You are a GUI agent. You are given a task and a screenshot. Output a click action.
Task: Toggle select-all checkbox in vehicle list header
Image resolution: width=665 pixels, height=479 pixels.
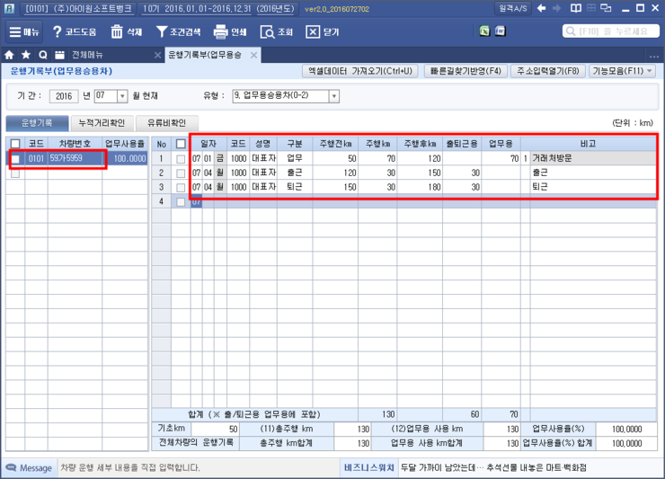(x=14, y=143)
